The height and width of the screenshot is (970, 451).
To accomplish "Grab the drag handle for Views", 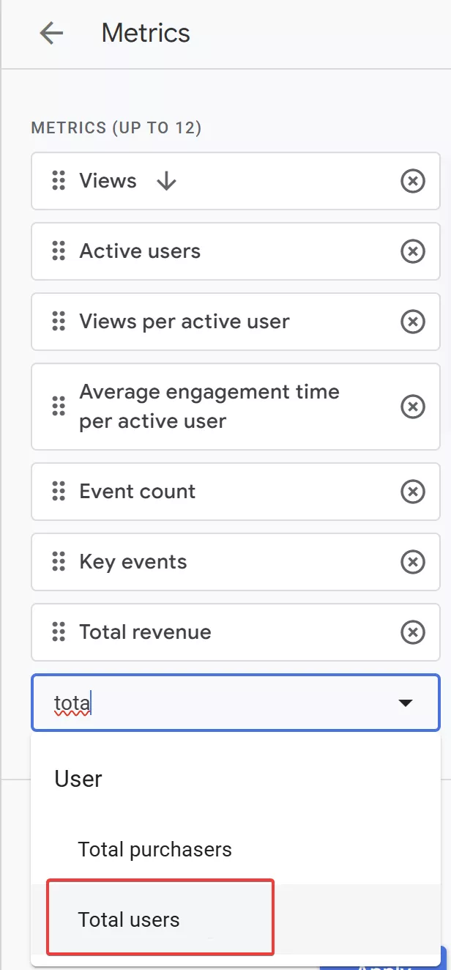I will [x=59, y=181].
